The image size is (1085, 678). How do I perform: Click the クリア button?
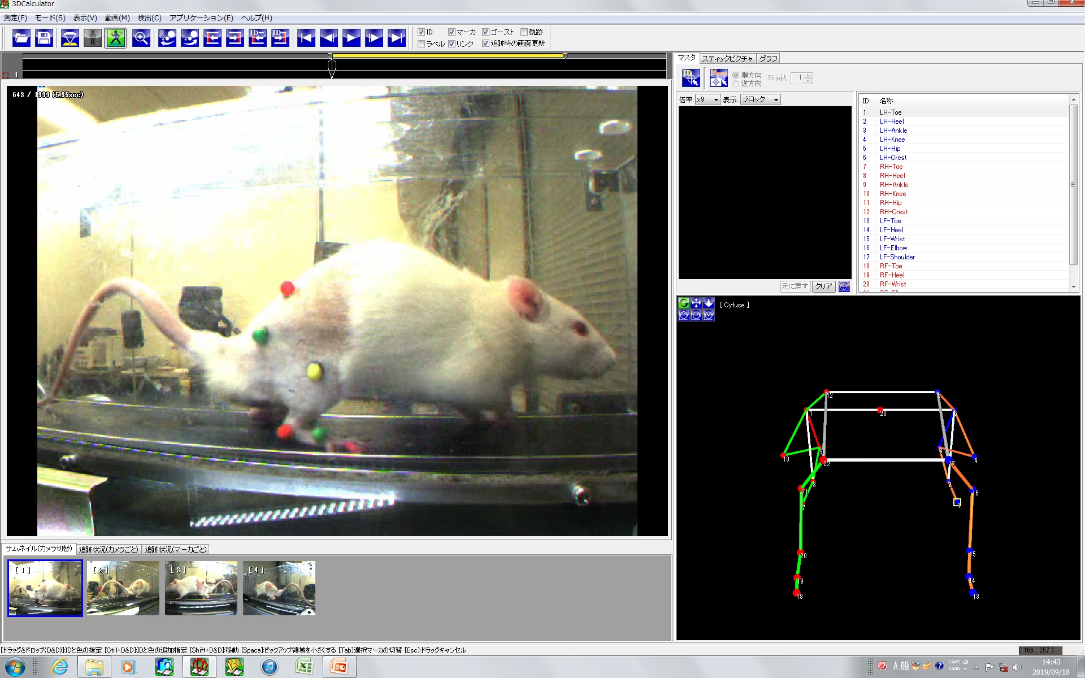pyautogui.click(x=823, y=286)
